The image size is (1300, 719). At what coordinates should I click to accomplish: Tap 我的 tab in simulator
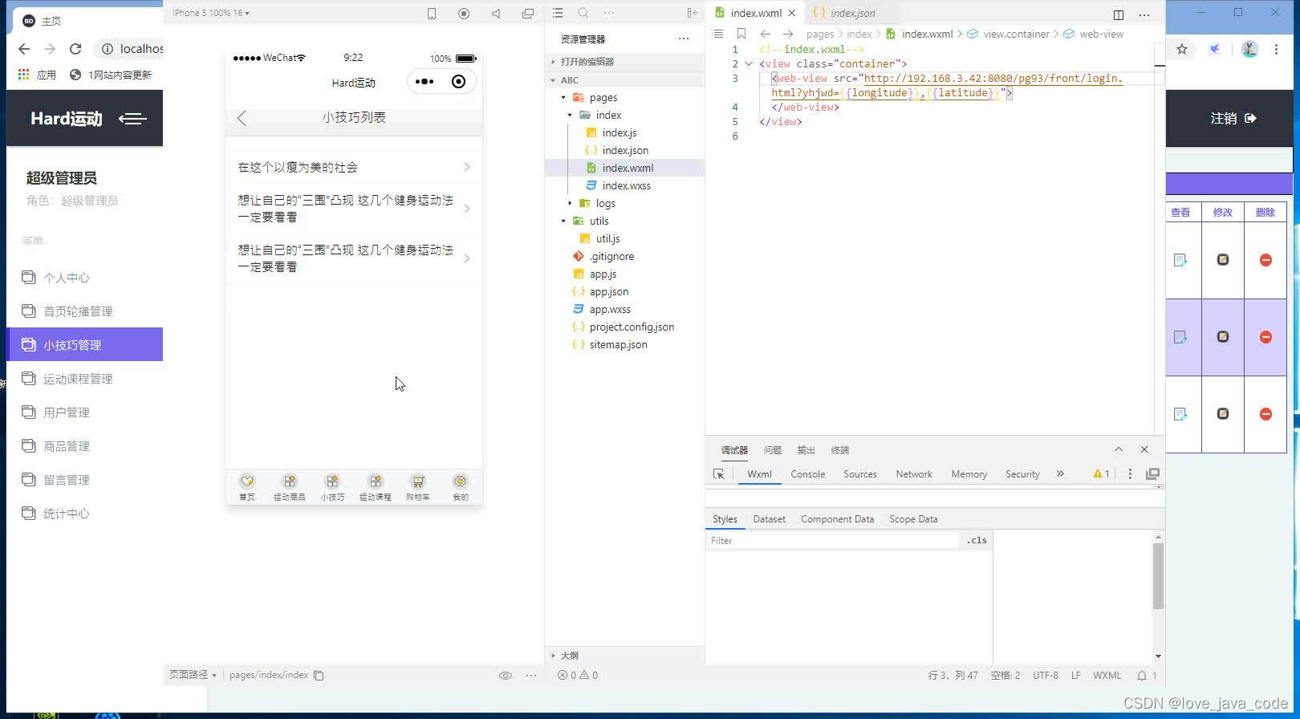pyautogui.click(x=460, y=487)
